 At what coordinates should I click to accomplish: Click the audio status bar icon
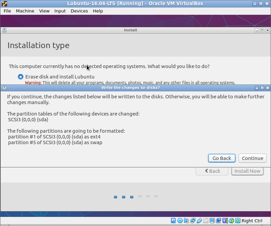tap(186, 221)
